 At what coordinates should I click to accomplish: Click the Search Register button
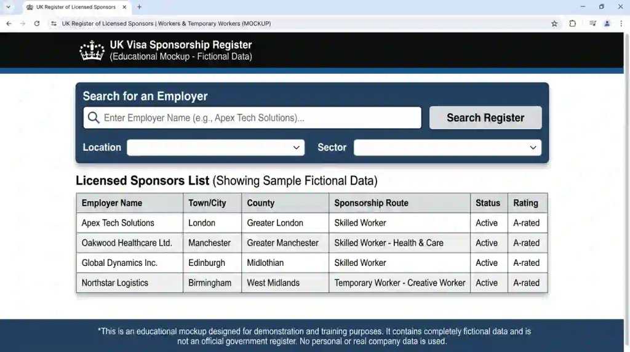pyautogui.click(x=485, y=118)
